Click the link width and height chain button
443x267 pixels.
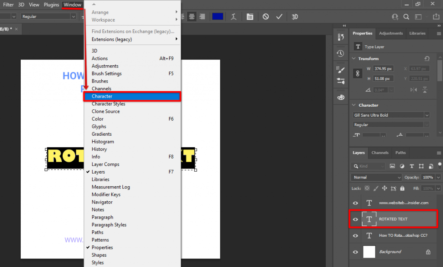click(357, 73)
